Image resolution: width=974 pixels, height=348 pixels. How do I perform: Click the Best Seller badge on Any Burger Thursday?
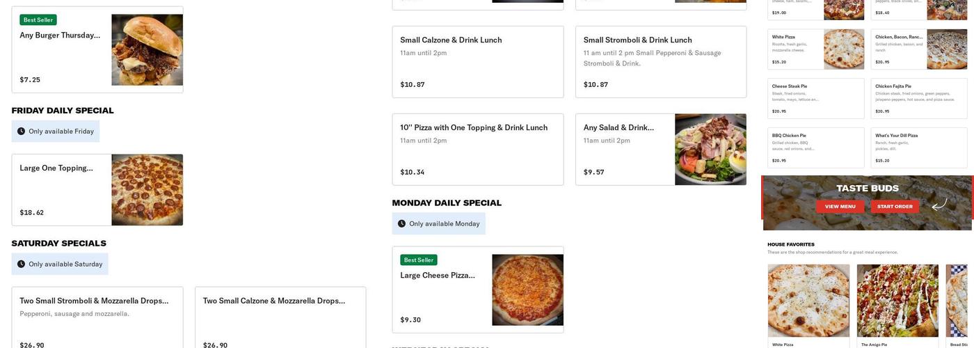point(38,20)
